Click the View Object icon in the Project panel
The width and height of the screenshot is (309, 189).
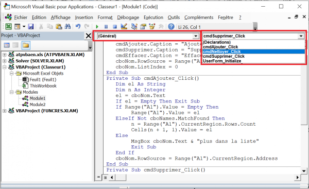(15, 45)
